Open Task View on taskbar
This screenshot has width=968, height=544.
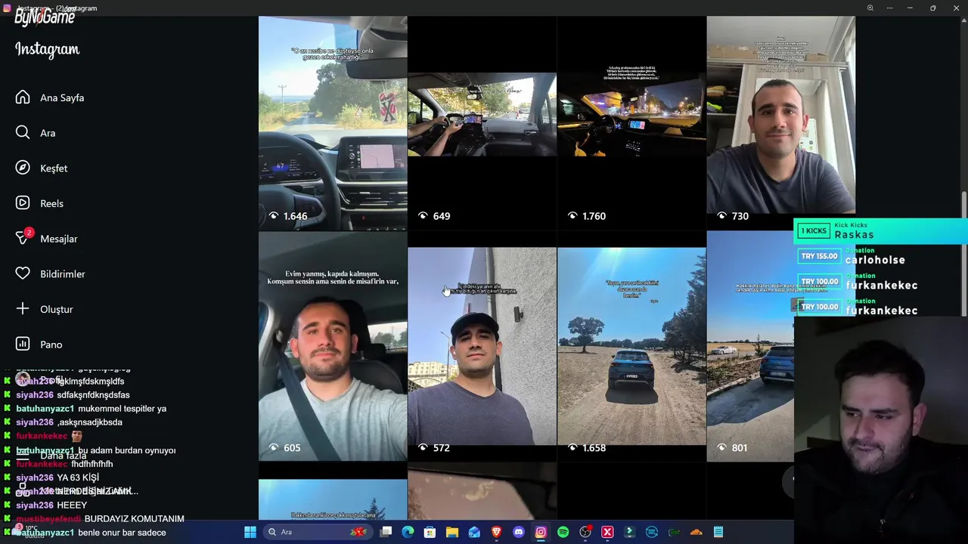pos(386,532)
